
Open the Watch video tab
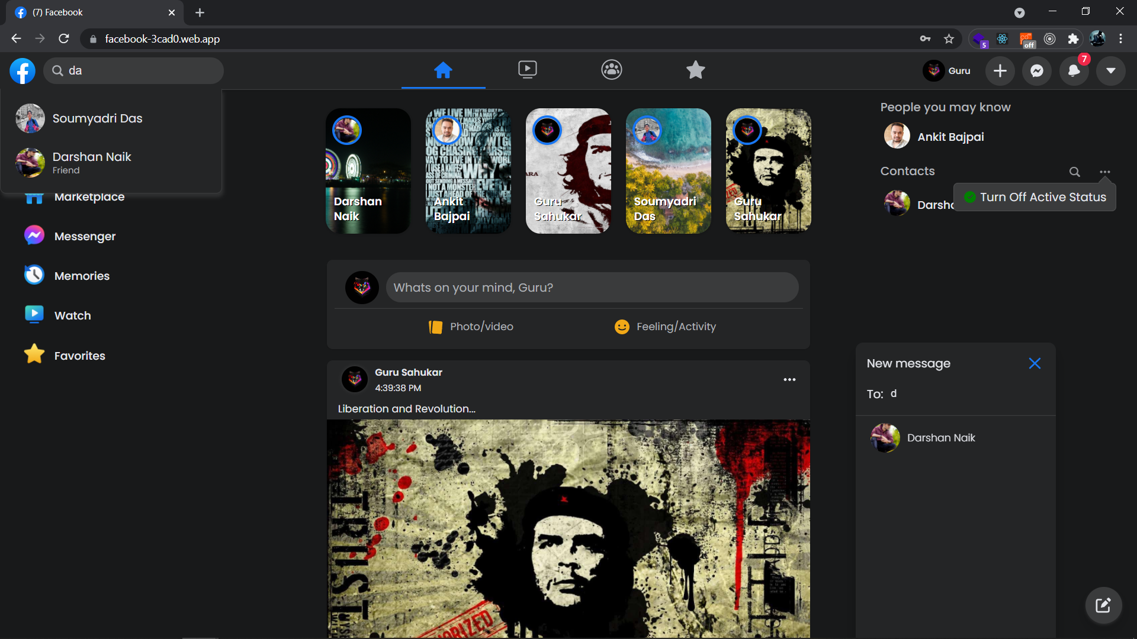(x=527, y=70)
